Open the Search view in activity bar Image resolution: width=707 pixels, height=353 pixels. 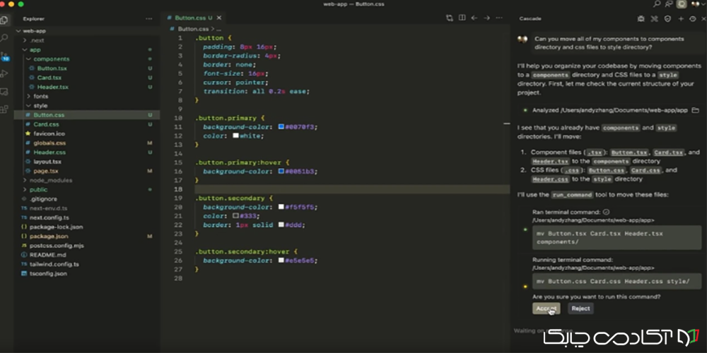click(6, 37)
